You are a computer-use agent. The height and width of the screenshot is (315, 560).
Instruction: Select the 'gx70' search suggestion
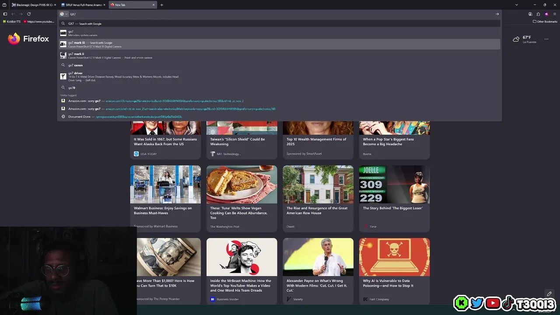[x=280, y=87]
